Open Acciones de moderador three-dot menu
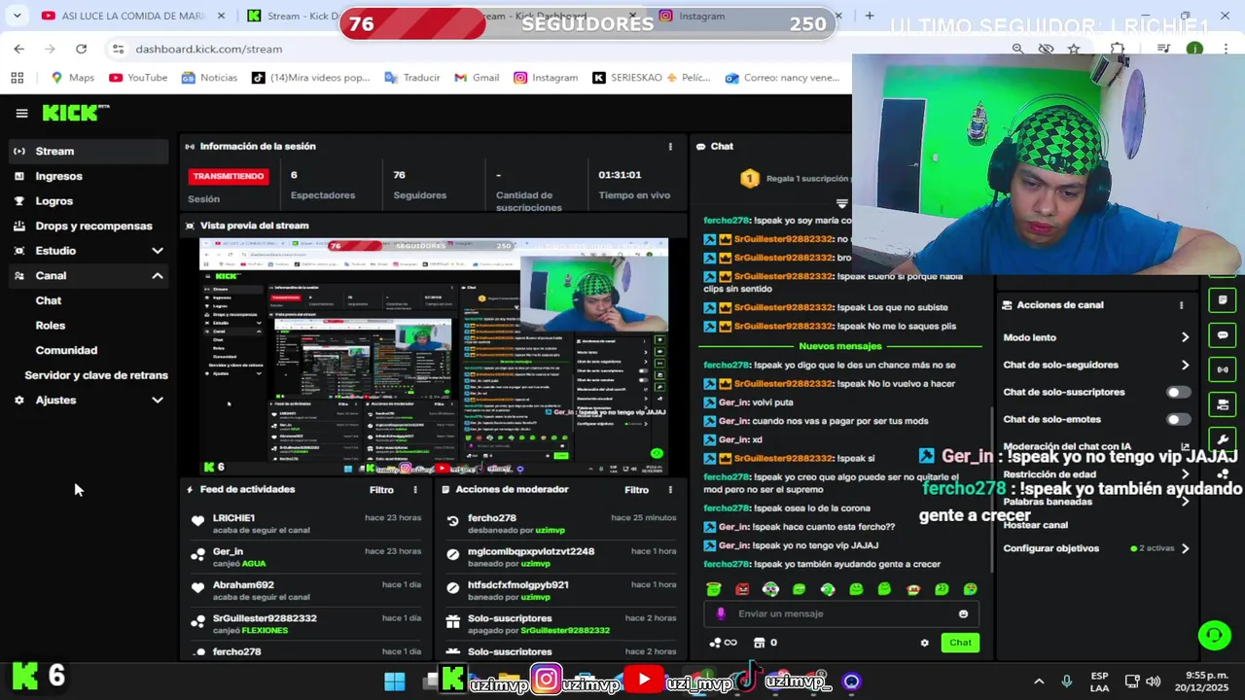This screenshot has width=1245, height=700. [x=670, y=490]
